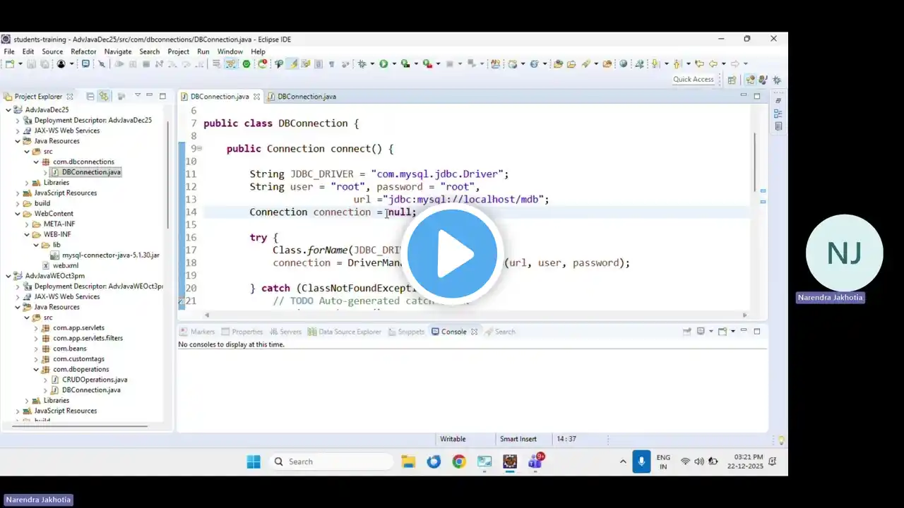This screenshot has height=508, width=904.
Task: Play the video with the big play button
Action: pos(452,253)
